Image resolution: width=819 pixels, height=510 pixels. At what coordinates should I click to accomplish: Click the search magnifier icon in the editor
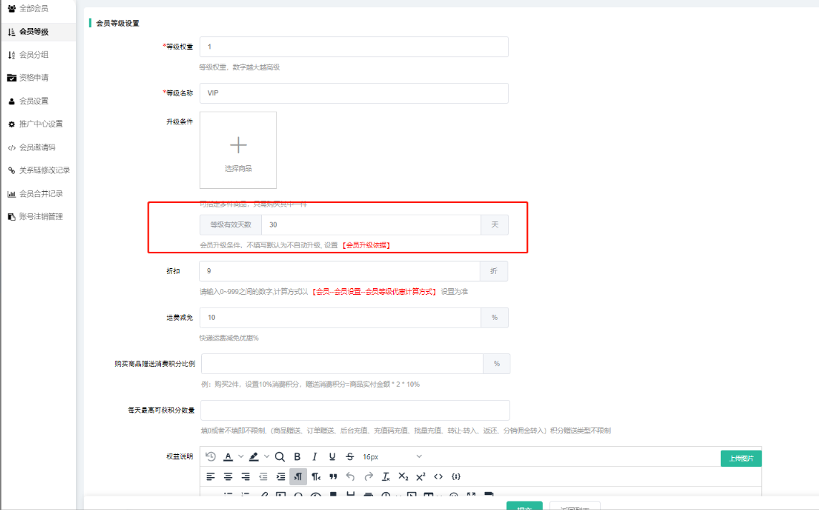(x=280, y=456)
